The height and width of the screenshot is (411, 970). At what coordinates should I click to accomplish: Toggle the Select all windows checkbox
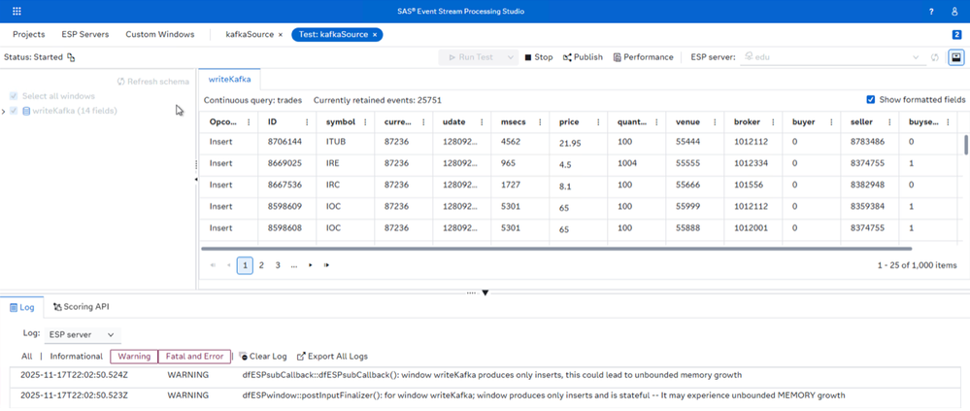coord(14,96)
